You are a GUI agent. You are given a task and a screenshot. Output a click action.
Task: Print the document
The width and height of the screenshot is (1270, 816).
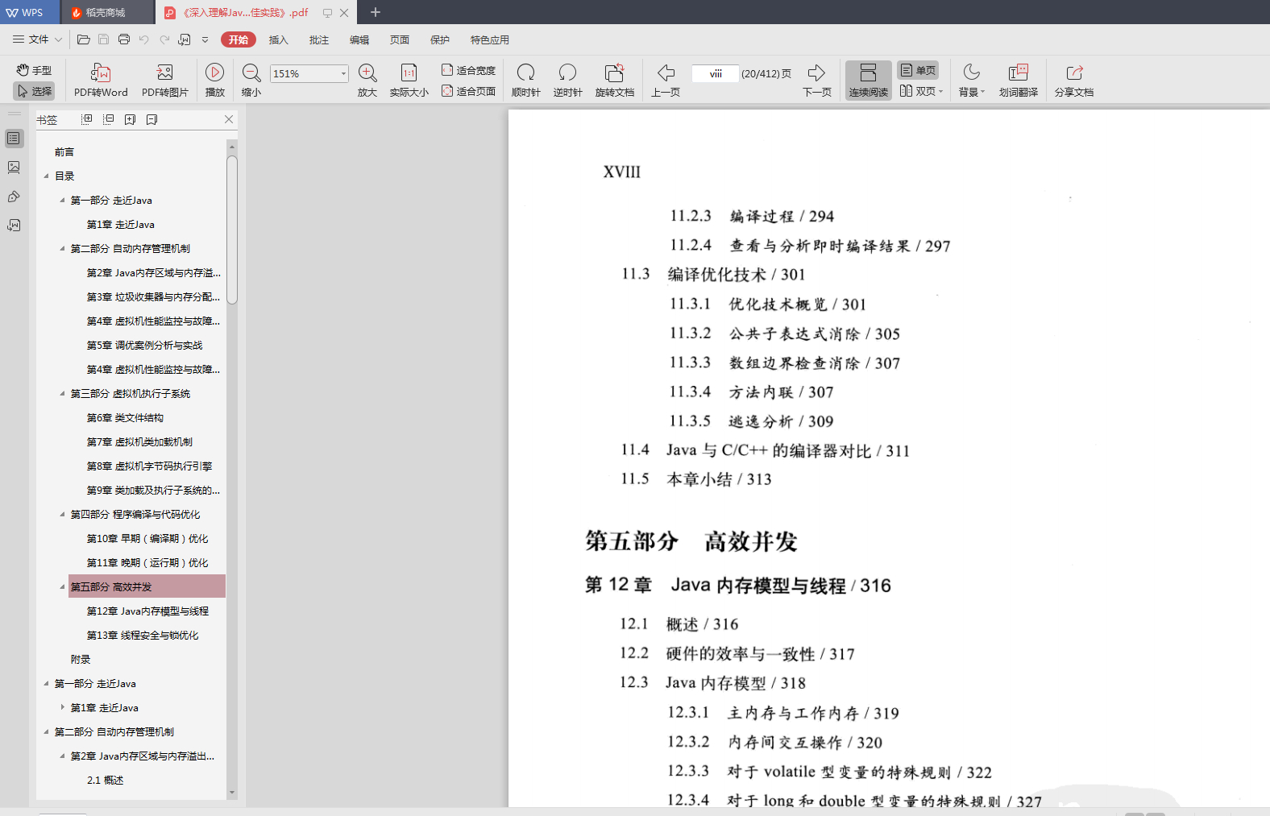point(124,39)
